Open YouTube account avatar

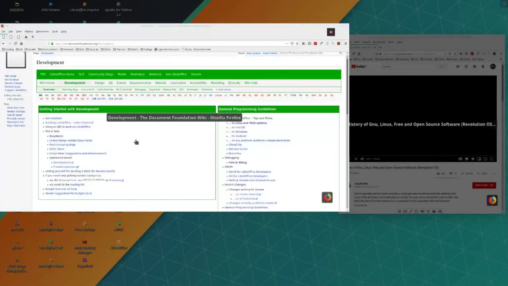tap(493, 66)
